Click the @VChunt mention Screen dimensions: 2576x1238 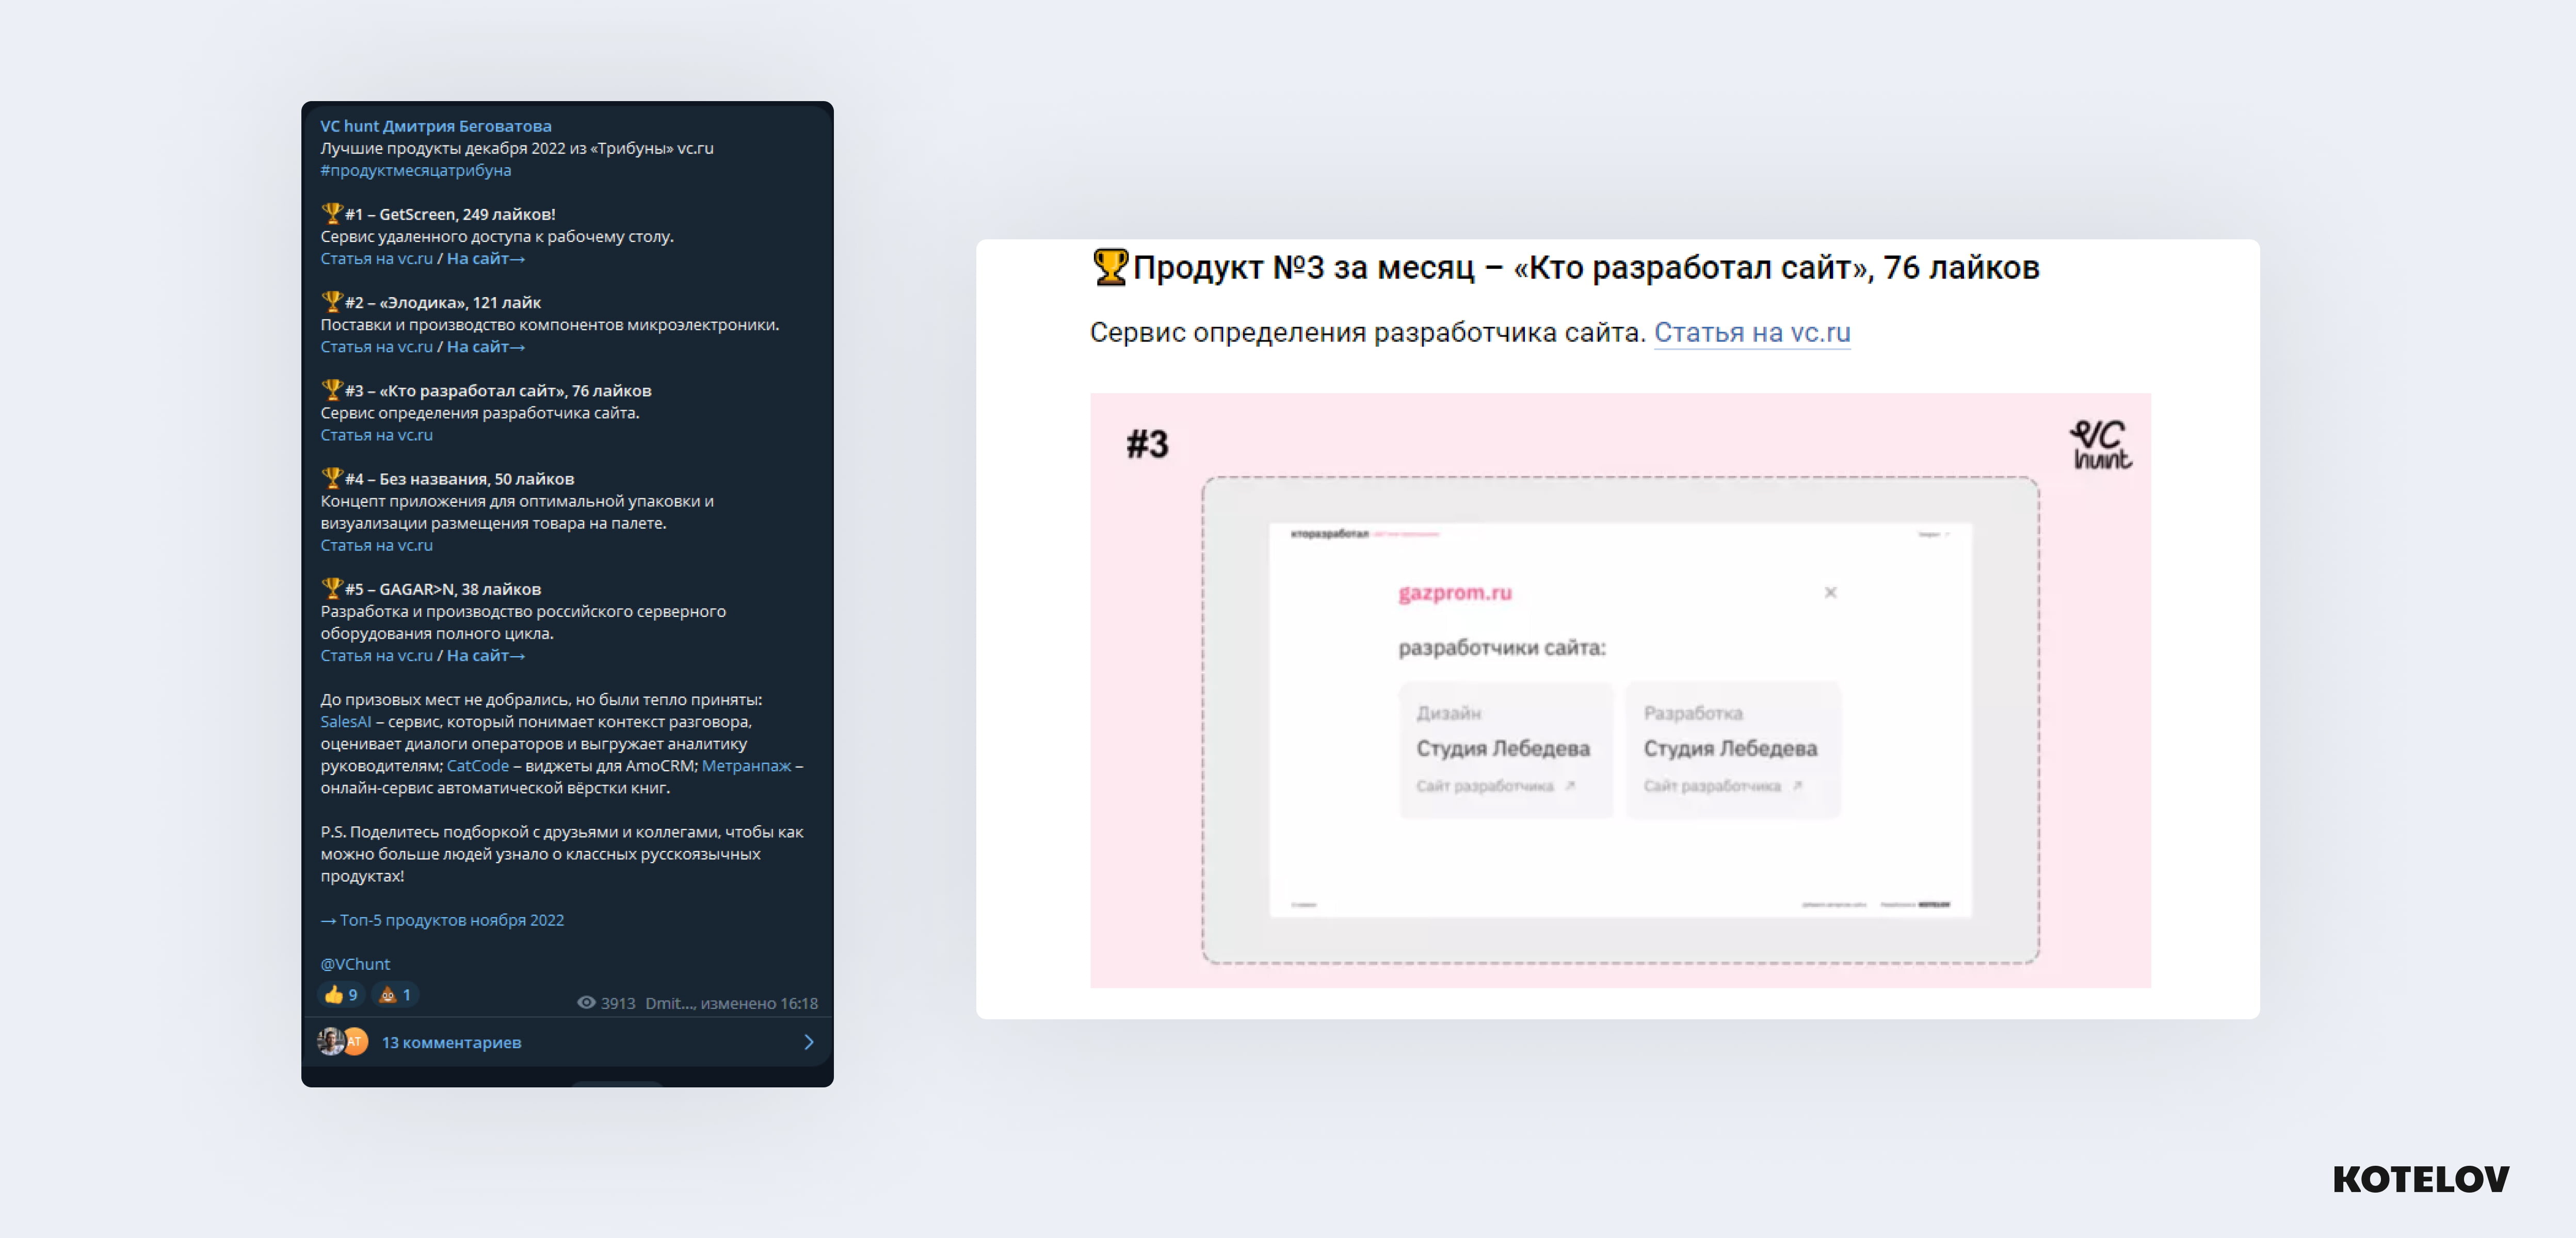(x=355, y=963)
